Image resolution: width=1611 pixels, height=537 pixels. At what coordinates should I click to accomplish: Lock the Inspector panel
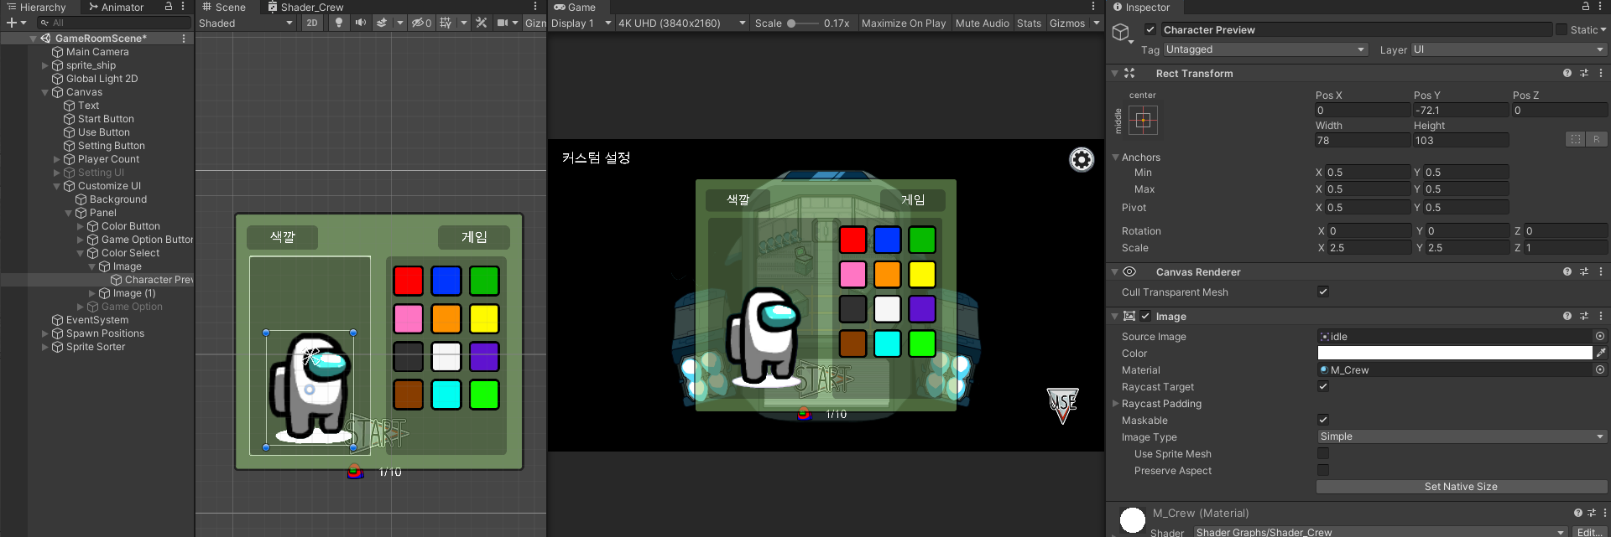1586,7
